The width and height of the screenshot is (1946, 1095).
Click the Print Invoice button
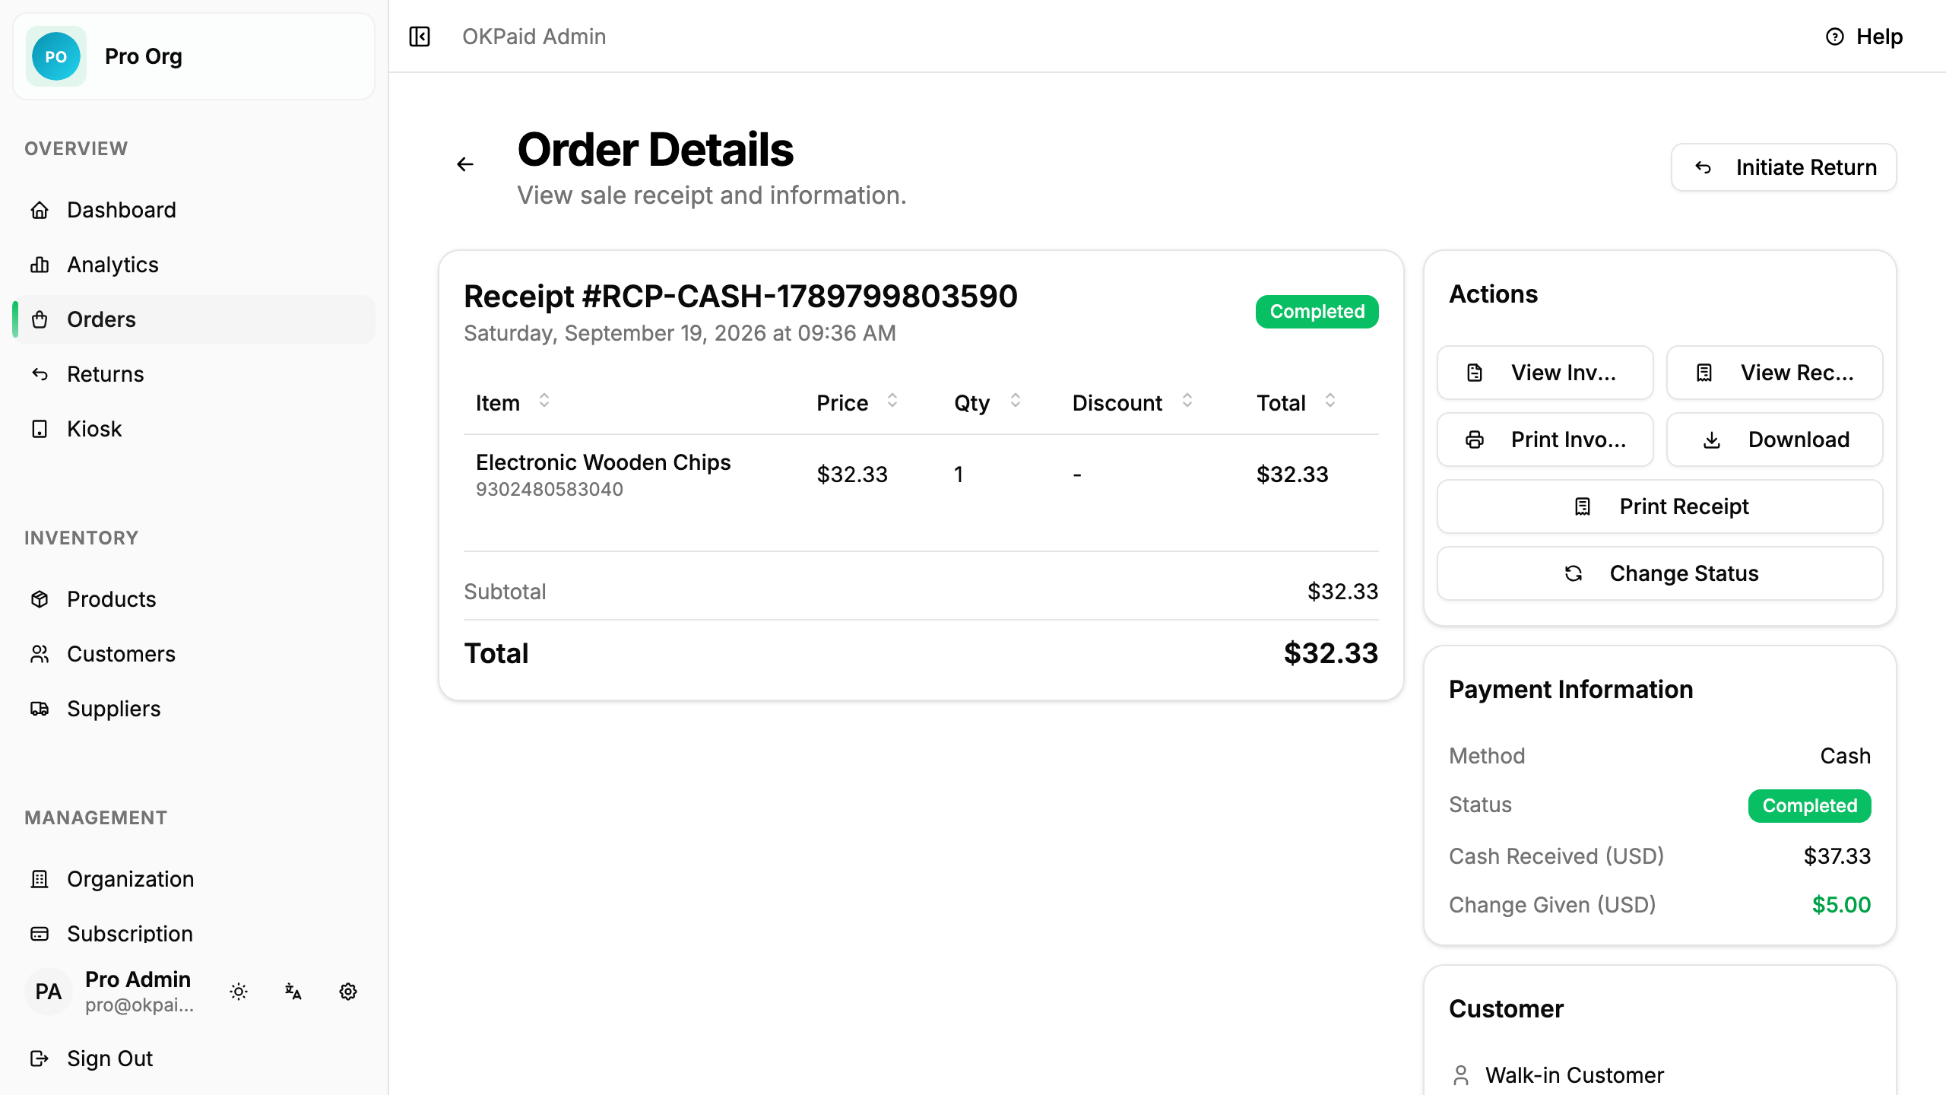tap(1545, 440)
